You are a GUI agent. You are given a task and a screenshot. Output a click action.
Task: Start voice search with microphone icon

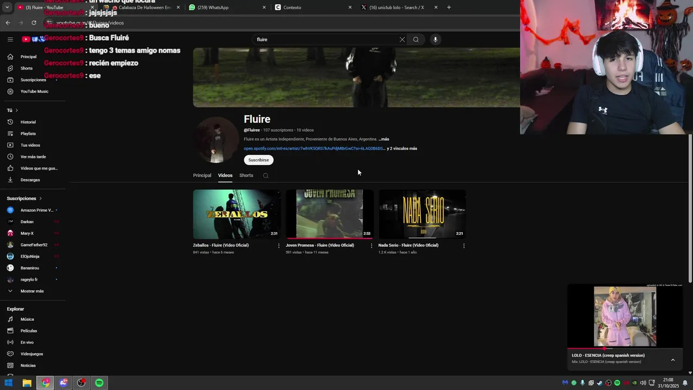coord(435,40)
